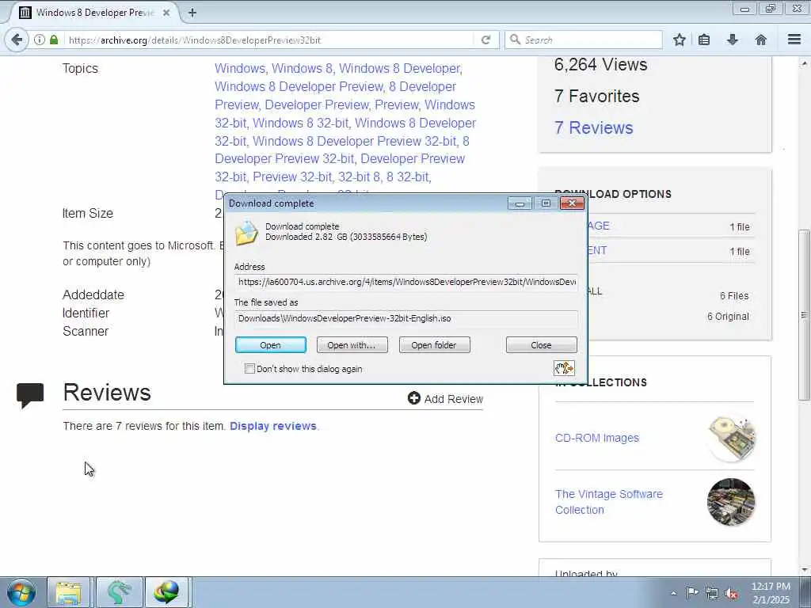Screen dimensions: 811x608
Task: Open Internet Download Manager taskbar icon
Action: pyautogui.click(x=166, y=592)
